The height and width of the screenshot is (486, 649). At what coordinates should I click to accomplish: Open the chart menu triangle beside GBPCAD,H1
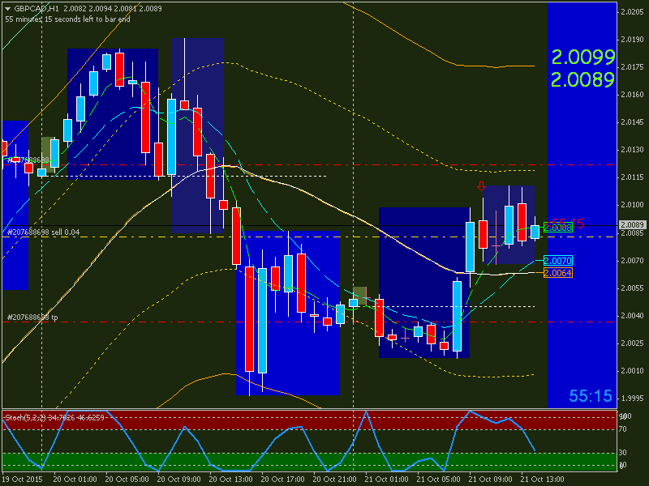pos(8,9)
